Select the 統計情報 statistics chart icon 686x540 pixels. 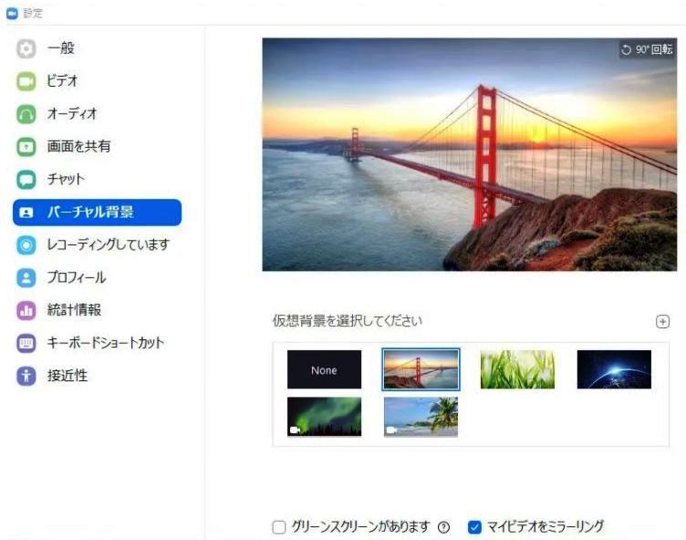[26, 310]
